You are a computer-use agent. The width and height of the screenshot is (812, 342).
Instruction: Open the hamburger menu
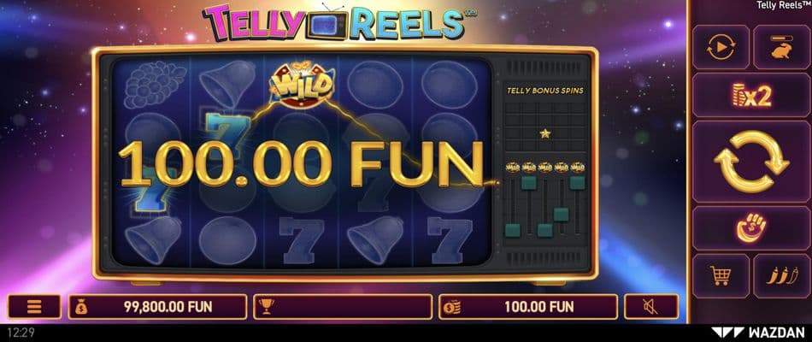click(x=34, y=307)
